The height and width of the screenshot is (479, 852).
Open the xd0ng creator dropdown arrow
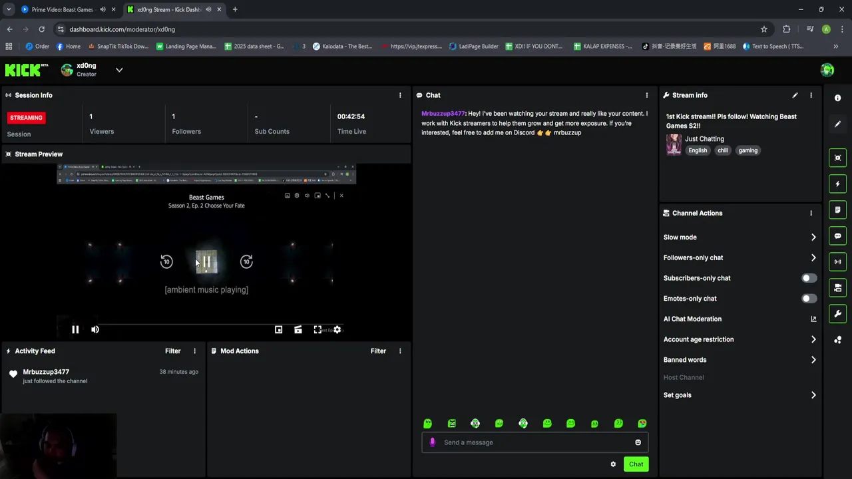119,70
